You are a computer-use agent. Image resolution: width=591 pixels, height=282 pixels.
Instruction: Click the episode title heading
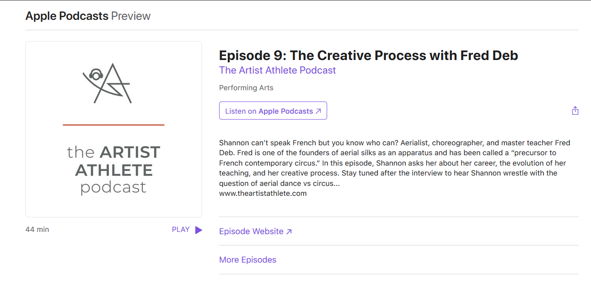[x=369, y=55]
